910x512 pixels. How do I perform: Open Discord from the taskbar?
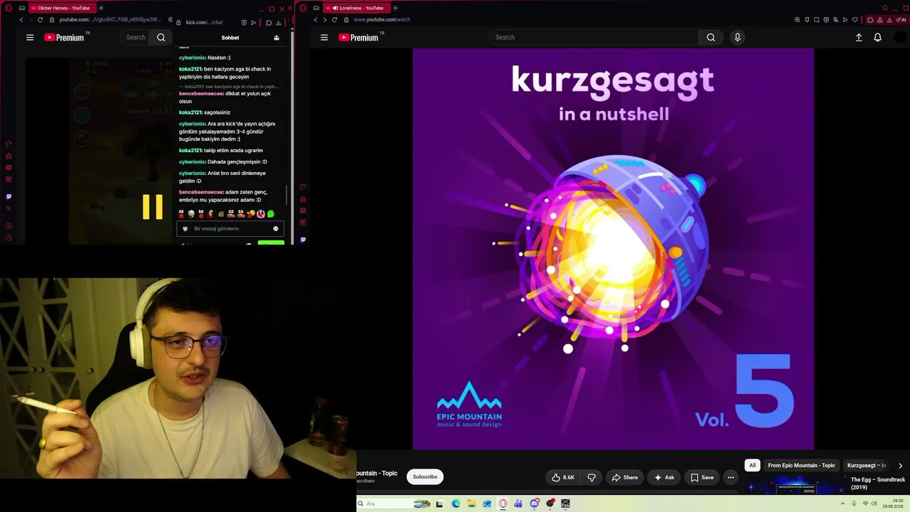pos(534,503)
